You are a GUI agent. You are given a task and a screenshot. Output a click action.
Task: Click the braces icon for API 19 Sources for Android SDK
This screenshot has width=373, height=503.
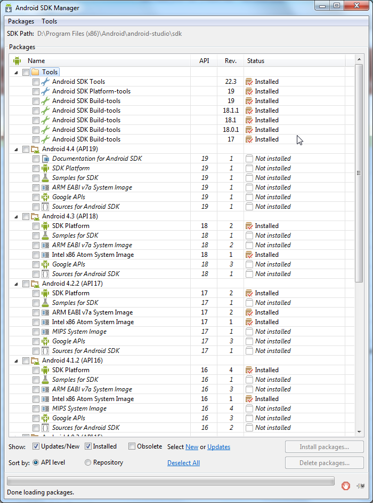coord(45,207)
